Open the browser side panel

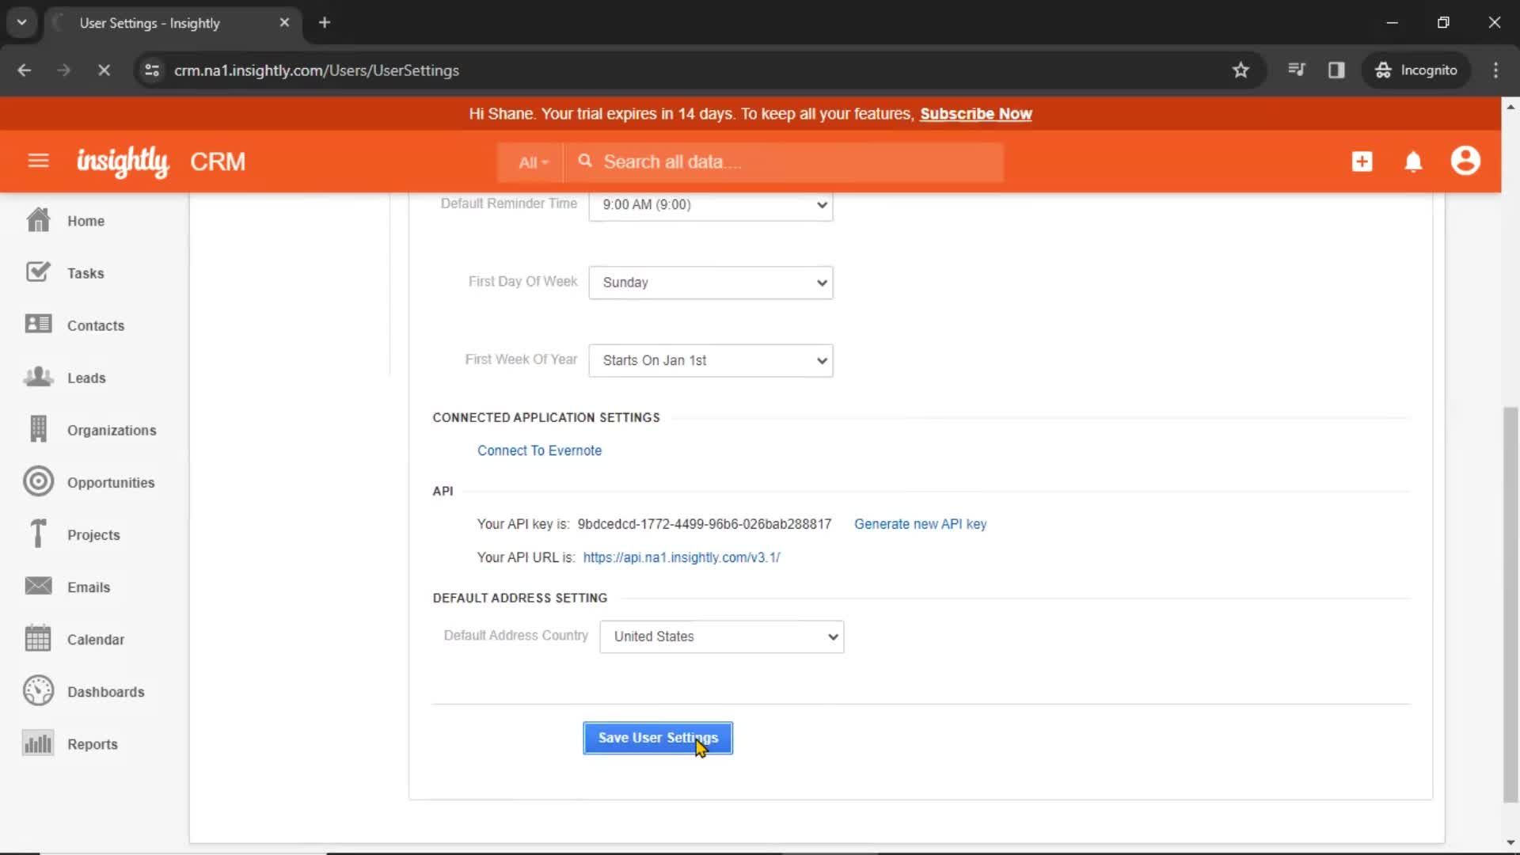1336,70
